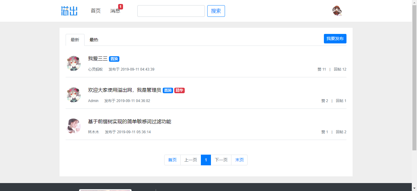Screen dimensions: 417x191
Task: Click the scrollbar down arrow
Action: [414, 188]
